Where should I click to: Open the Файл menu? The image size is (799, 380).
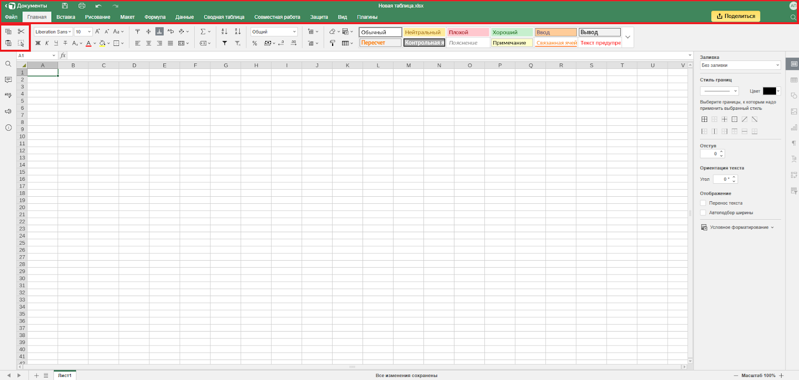pos(11,17)
